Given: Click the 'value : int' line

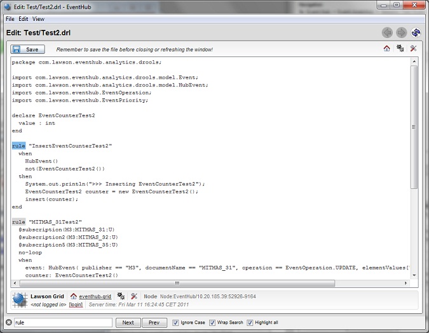Looking at the screenshot, I should (37, 123).
